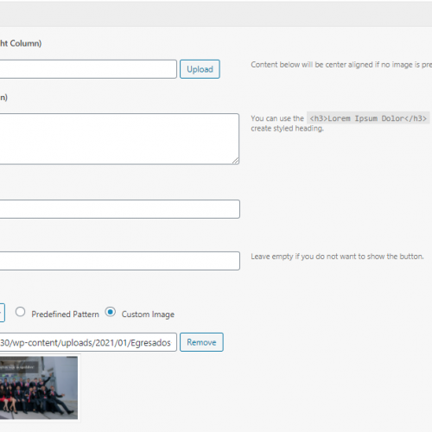
Task: Click the "Content below will be center aligned" hint
Action: coord(341,65)
